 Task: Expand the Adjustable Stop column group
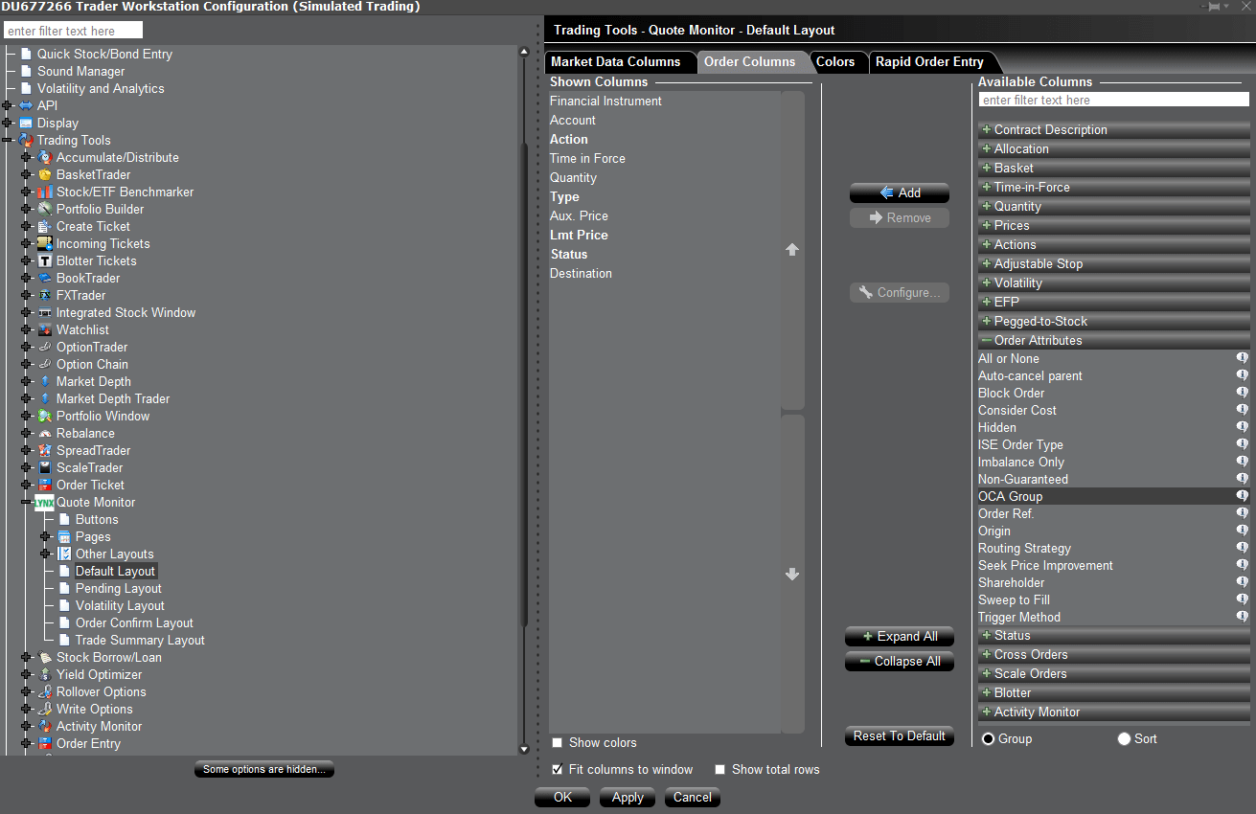pyautogui.click(x=986, y=263)
